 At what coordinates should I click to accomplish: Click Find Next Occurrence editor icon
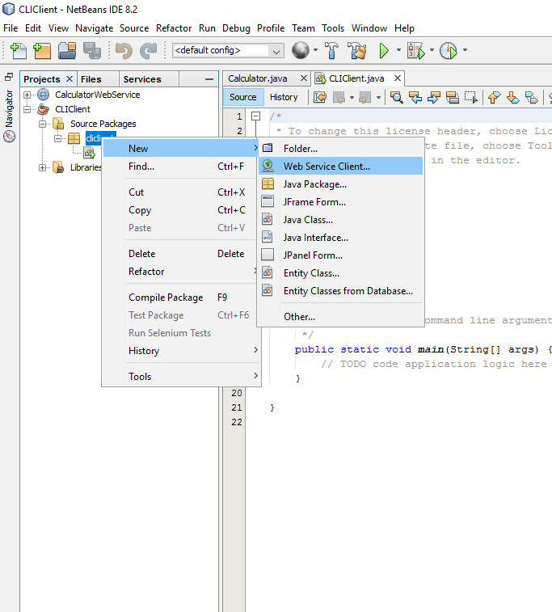click(433, 97)
